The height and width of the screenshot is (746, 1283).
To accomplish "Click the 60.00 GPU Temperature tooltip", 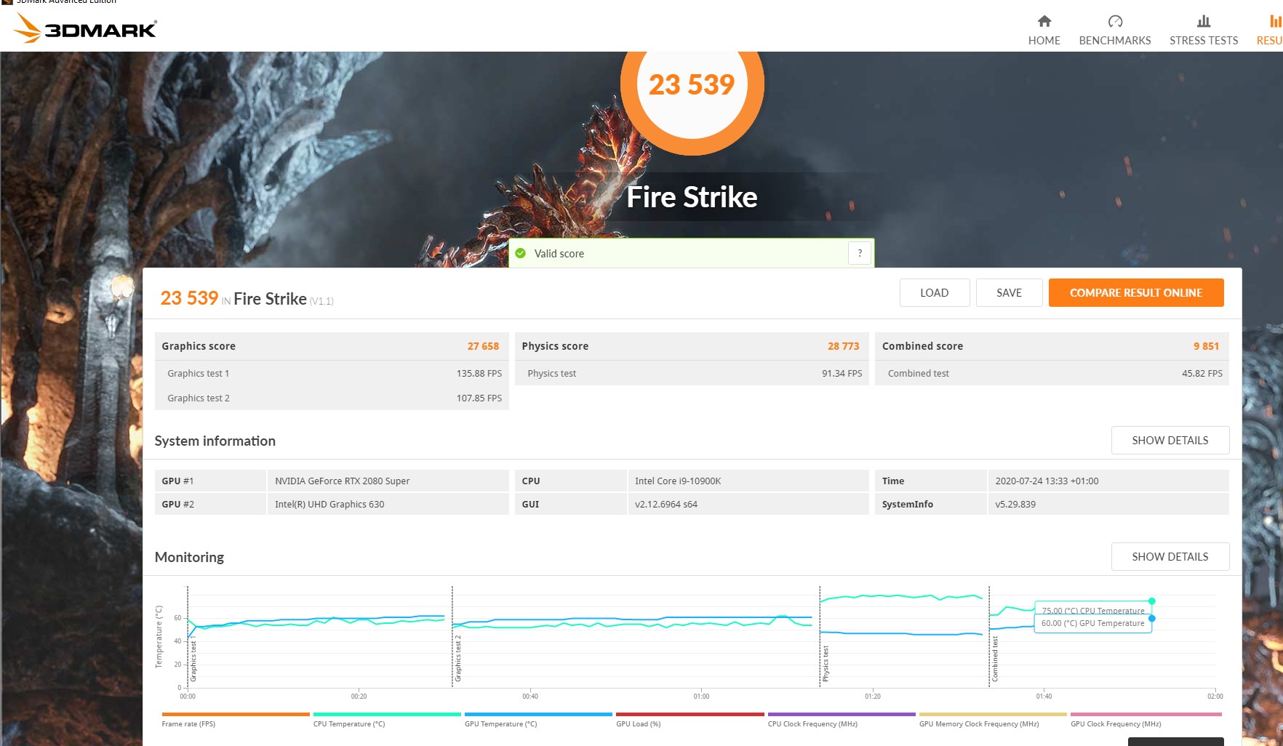I will (x=1092, y=623).
